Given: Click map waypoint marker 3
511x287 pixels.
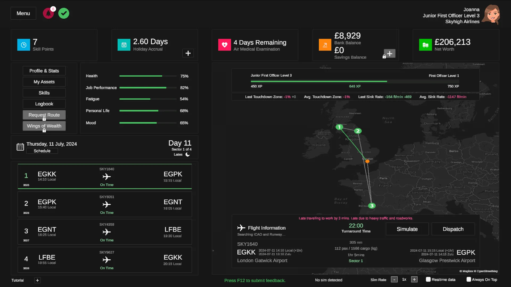Looking at the screenshot, I should [x=372, y=206].
